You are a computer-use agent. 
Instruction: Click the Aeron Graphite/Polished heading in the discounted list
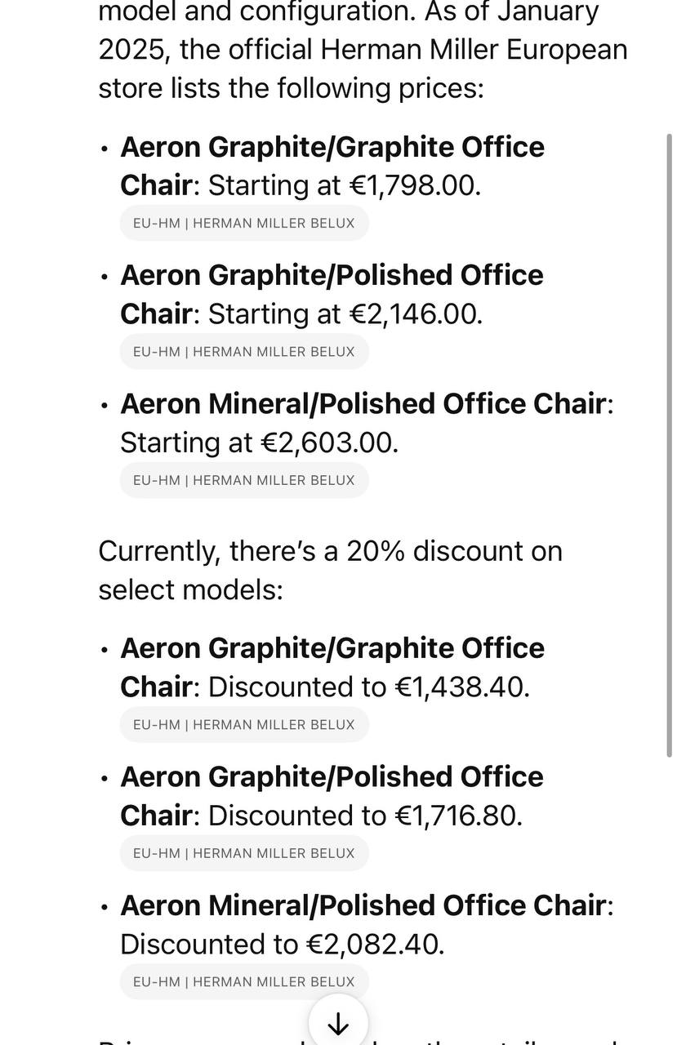click(x=332, y=777)
